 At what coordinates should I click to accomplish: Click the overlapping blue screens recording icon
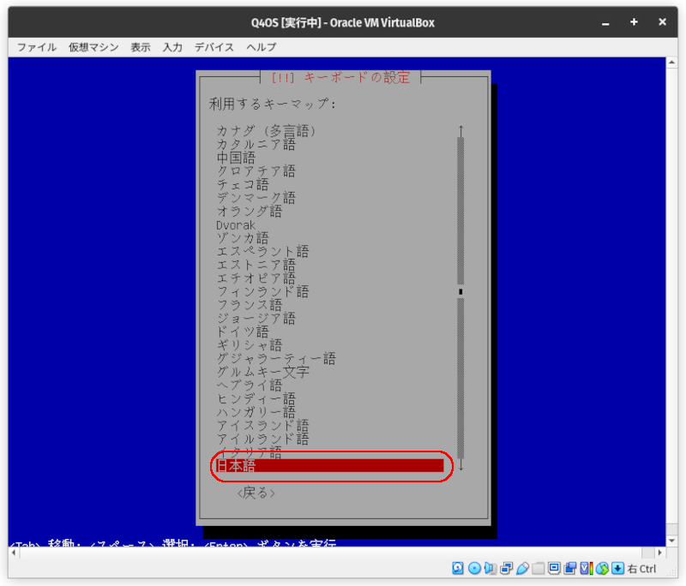570,568
